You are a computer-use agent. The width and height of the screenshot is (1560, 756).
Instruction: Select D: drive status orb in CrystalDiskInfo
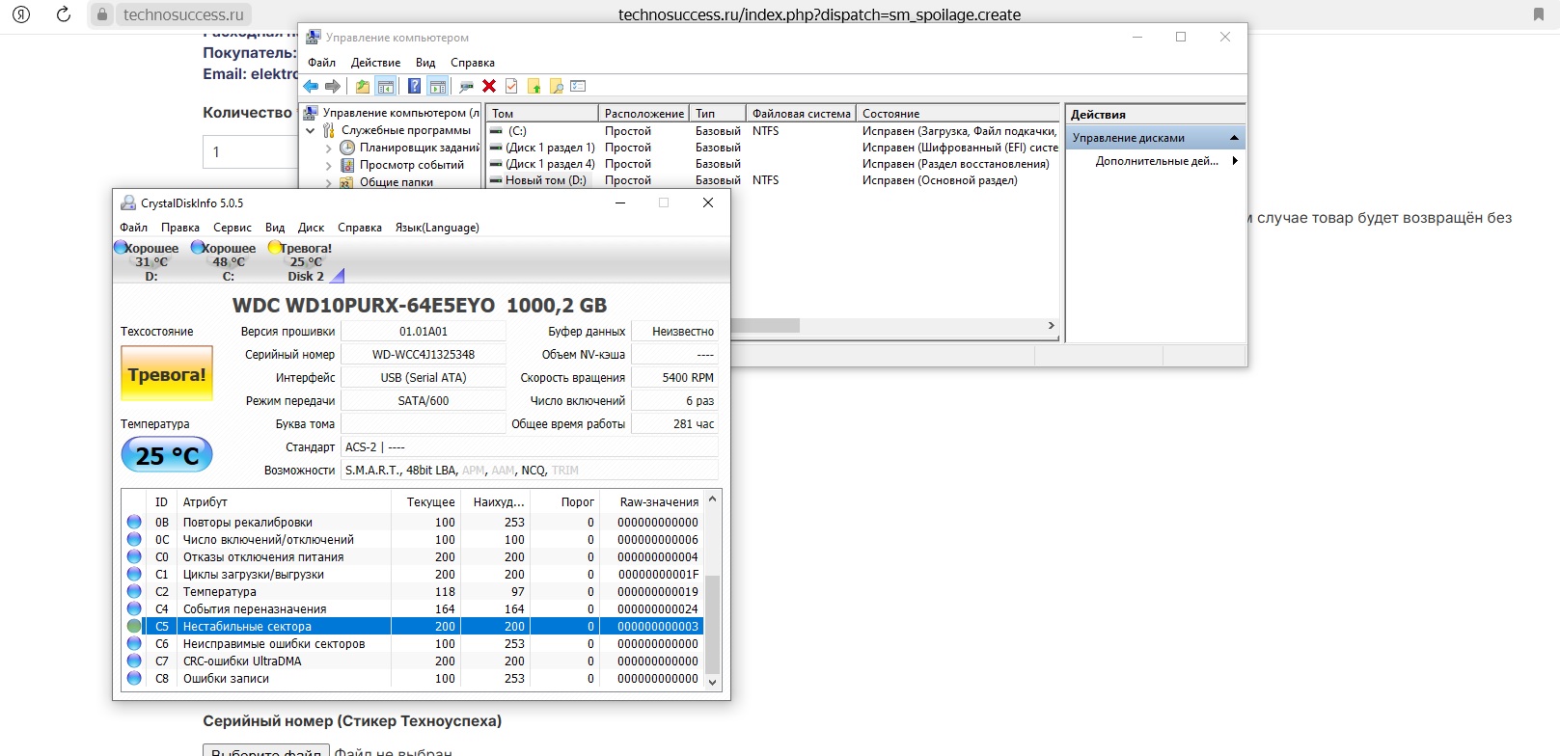(121, 248)
